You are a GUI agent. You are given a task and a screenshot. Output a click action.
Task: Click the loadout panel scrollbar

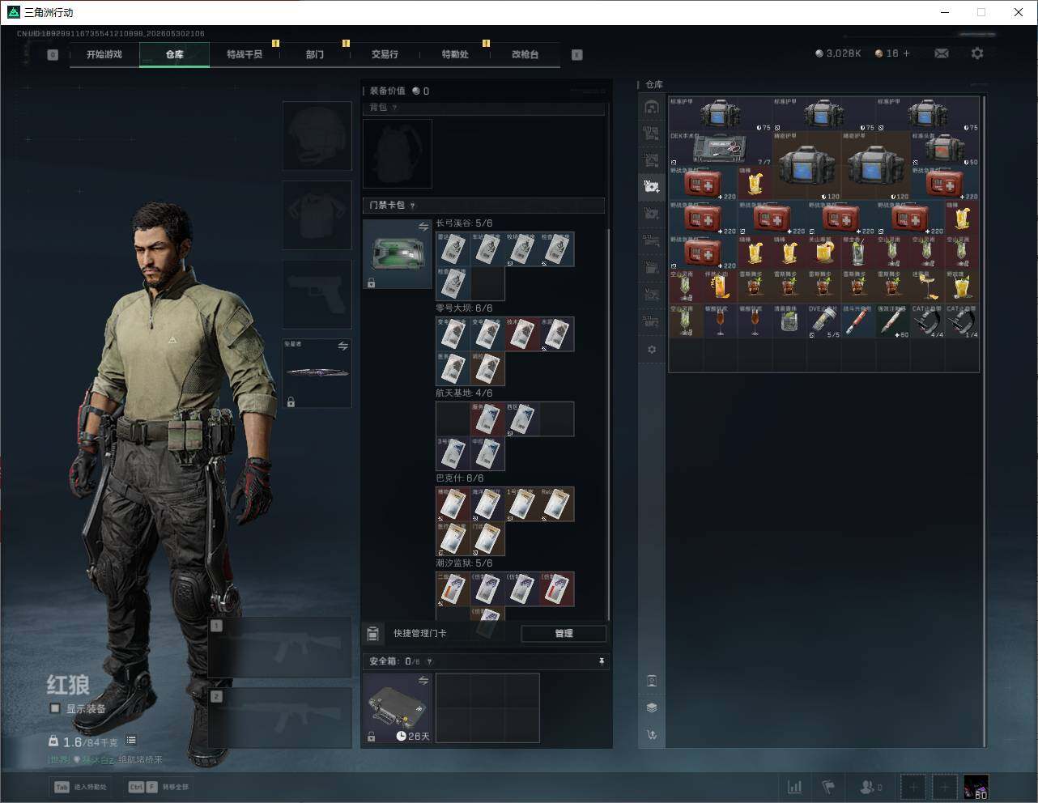pyautogui.click(x=609, y=424)
